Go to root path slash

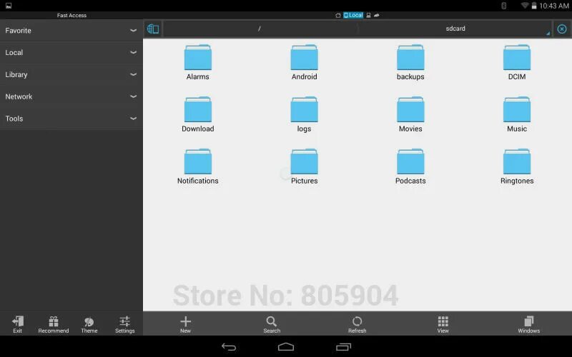[x=260, y=29]
